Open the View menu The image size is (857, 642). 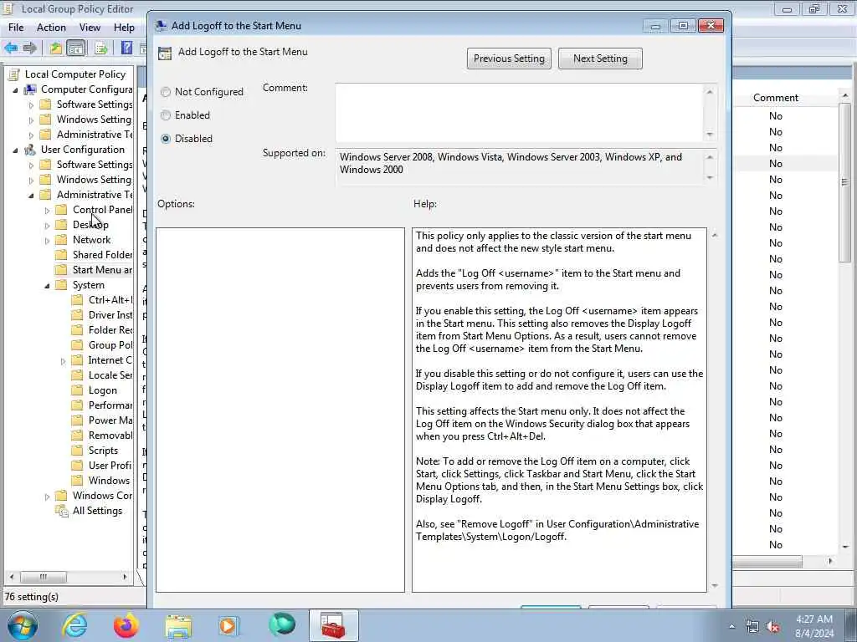point(90,28)
